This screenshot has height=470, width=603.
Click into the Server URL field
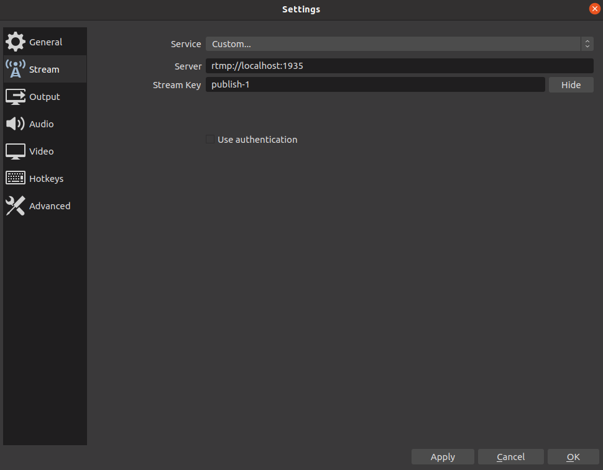tap(400, 66)
